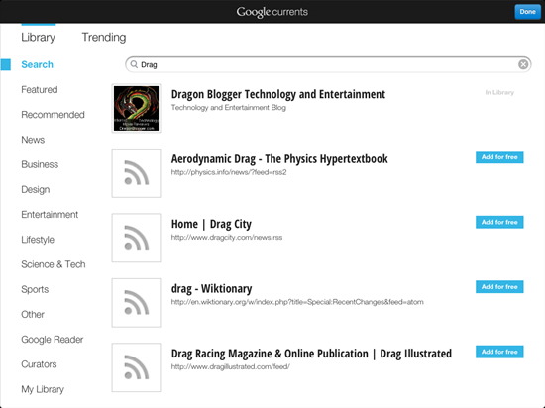Switch to the Library tab
The width and height of the screenshot is (545, 408).
[39, 37]
